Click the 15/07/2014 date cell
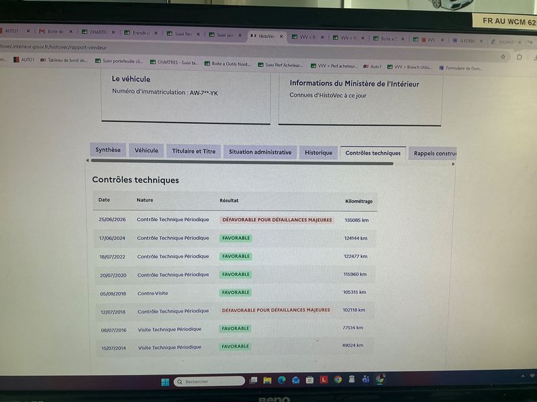 point(113,348)
